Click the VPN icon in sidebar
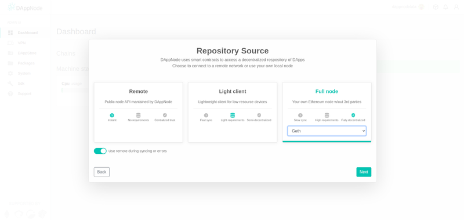The width and height of the screenshot is (464, 220). [10, 43]
